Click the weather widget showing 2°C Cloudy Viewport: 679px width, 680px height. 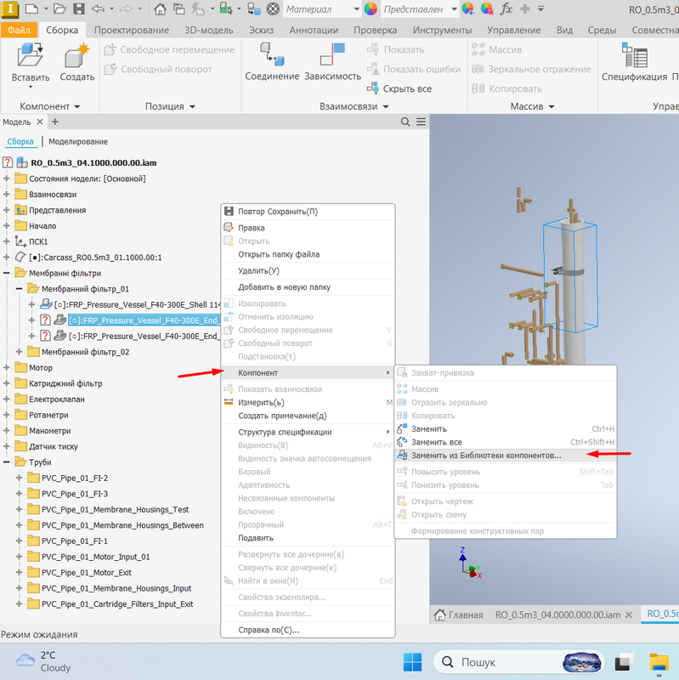click(x=43, y=661)
